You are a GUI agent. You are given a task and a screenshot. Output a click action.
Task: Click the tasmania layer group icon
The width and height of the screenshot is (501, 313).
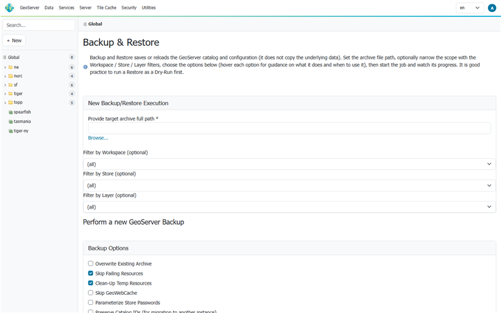pyautogui.click(x=11, y=121)
